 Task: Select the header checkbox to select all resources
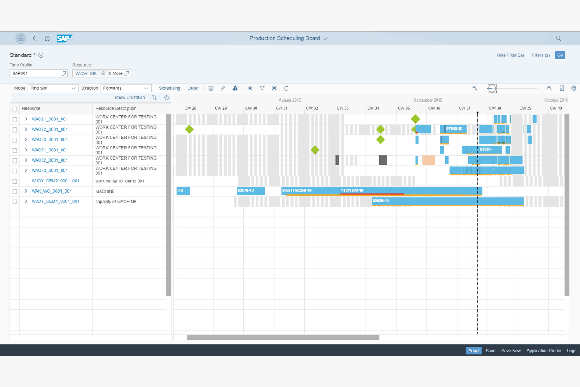point(14,109)
